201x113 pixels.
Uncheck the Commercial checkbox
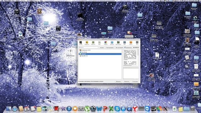tap(125, 47)
